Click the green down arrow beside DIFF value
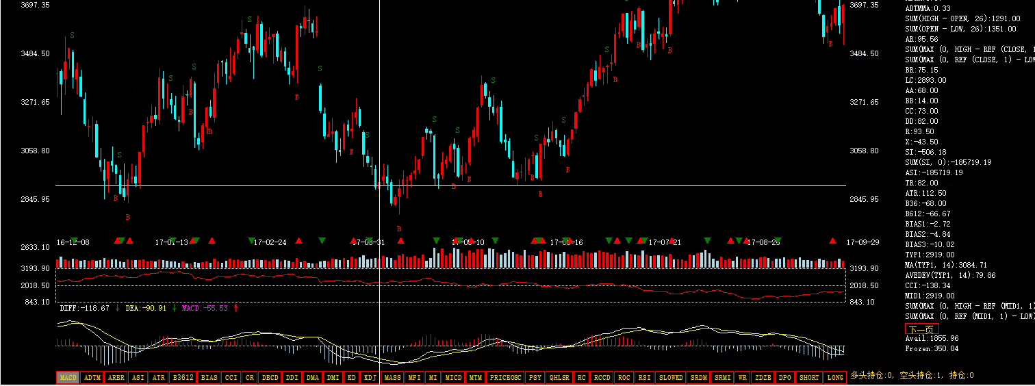The image size is (1035, 386). point(117,308)
